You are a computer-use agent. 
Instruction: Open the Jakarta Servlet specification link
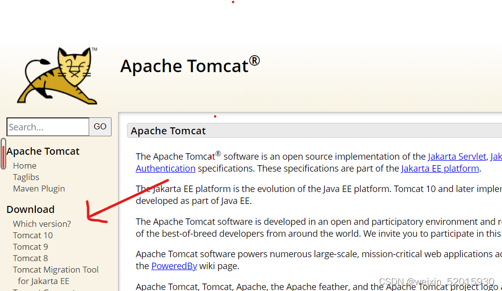[457, 156]
